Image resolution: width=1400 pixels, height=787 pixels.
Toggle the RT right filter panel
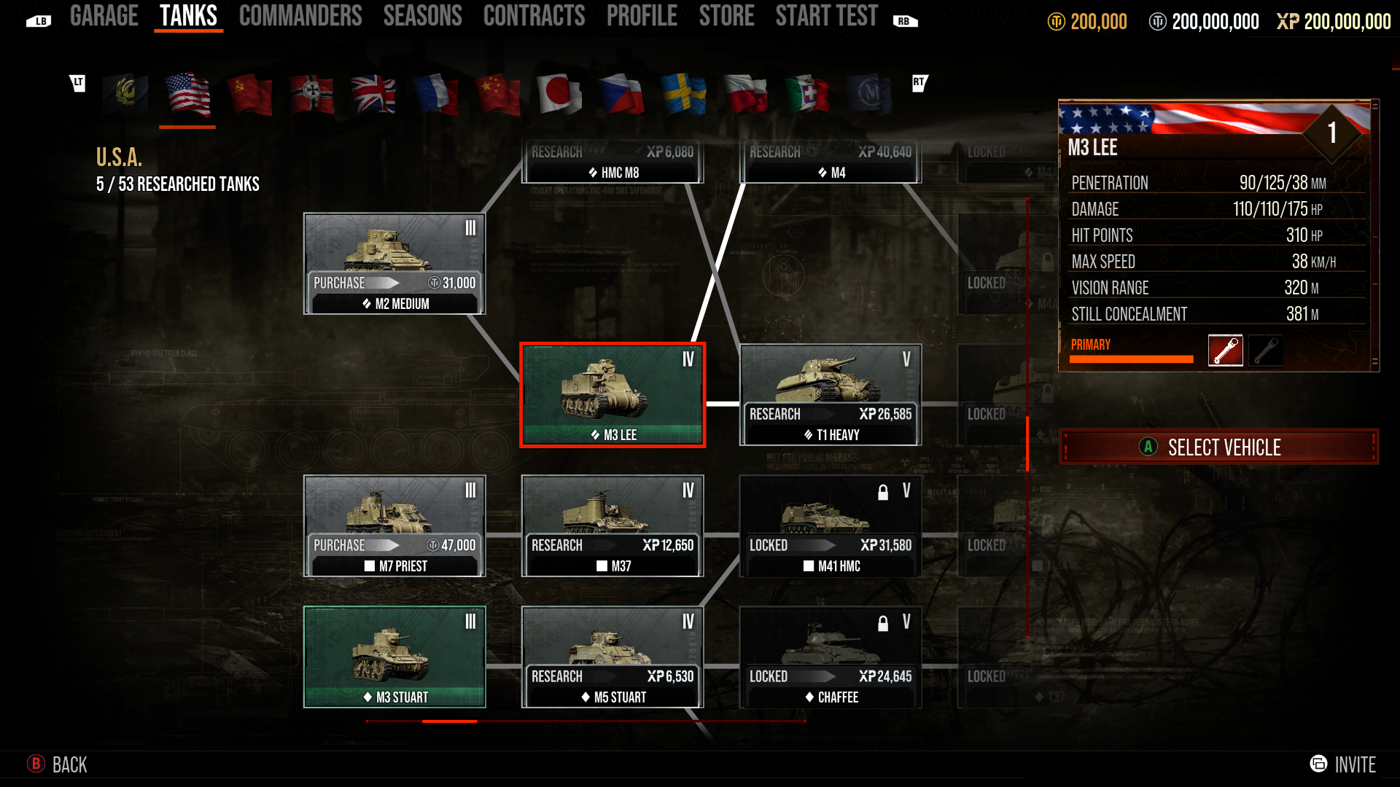point(918,85)
